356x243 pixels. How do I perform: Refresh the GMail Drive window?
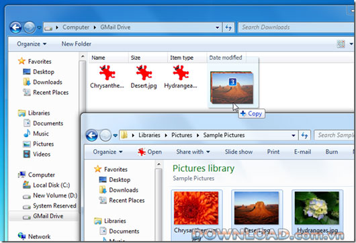pos(228,28)
